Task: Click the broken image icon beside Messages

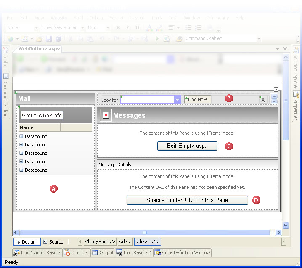Action: [x=106, y=115]
